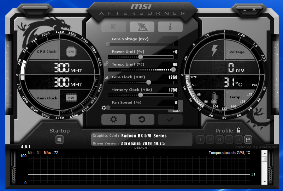
Task: Toggle the profile lock icon
Action: click(x=238, y=130)
